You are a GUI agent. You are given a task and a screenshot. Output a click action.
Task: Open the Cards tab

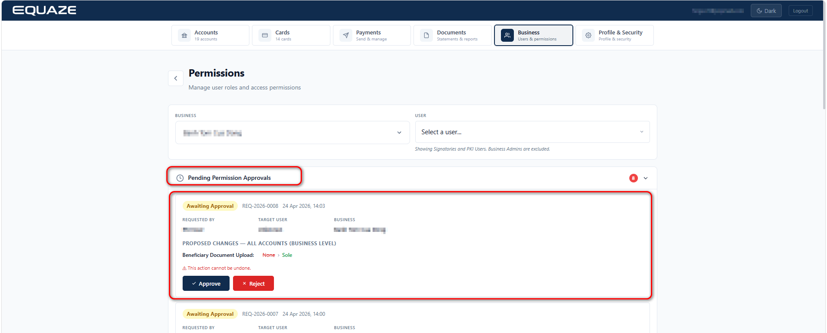[291, 35]
